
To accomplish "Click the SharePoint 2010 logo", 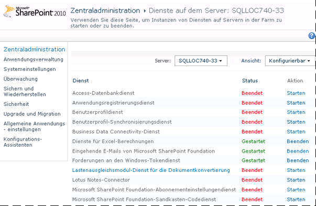I will 35,12.
